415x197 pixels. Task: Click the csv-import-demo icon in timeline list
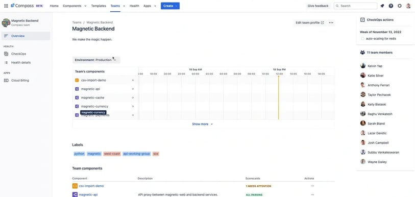pos(77,80)
